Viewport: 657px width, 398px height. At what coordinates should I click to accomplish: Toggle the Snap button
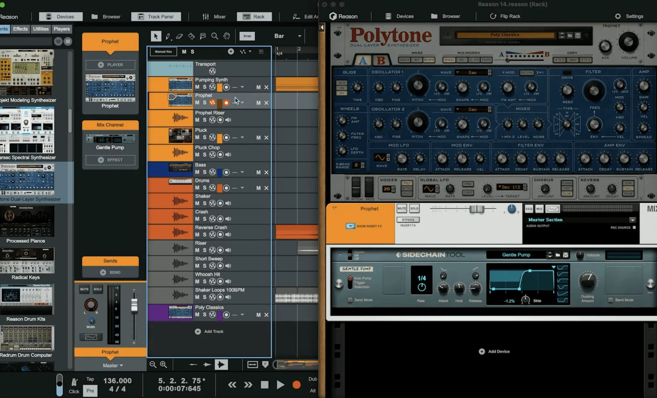[247, 36]
